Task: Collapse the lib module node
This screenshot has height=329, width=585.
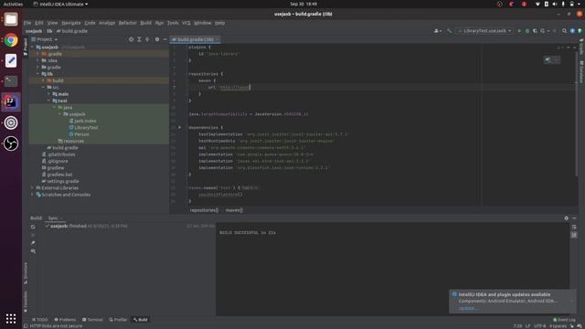Action: 37,74
